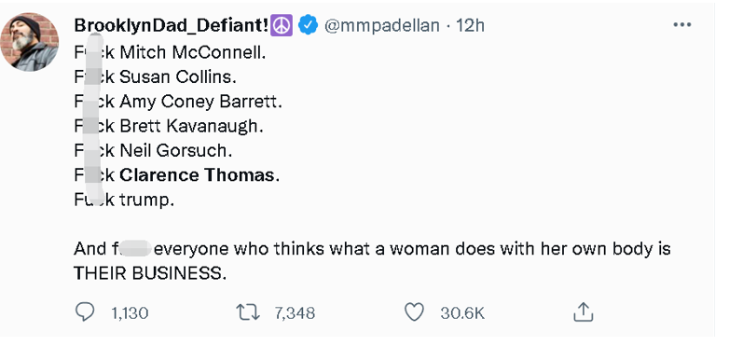Click the peace symbol emoji in name
Image resolution: width=729 pixels, height=346 pixels.
pyautogui.click(x=282, y=25)
